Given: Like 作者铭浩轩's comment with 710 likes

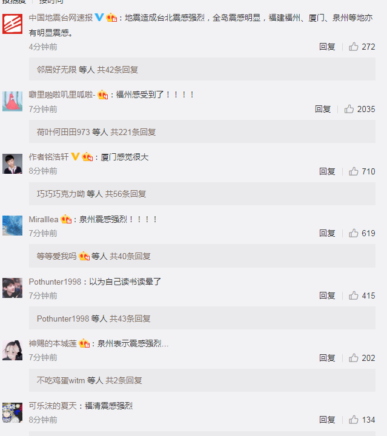Looking at the screenshot, I should tap(354, 171).
